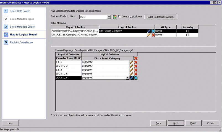
Task: Open the Business Model to Map to dropdown
Action: click(x=109, y=17)
